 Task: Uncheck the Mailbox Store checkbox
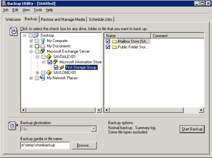(108, 41)
